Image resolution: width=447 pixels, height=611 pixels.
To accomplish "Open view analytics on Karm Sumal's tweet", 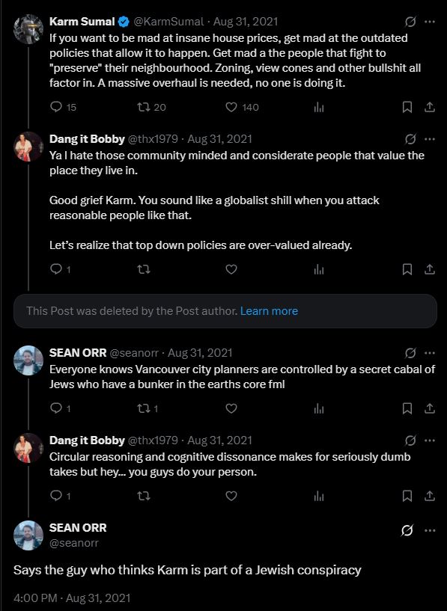I will pos(320,107).
